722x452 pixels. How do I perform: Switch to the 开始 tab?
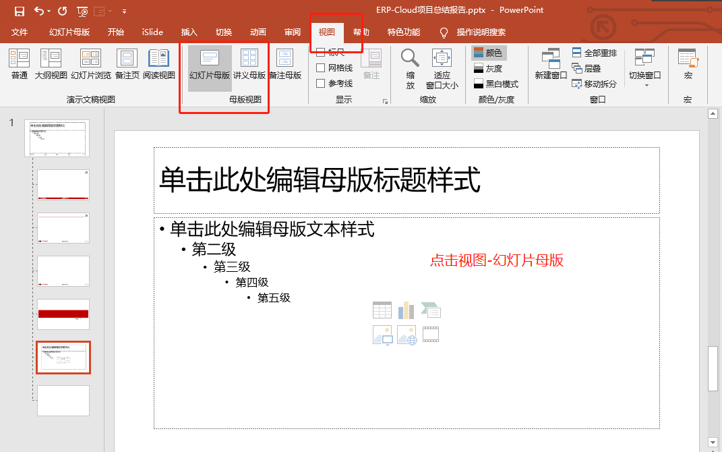tap(115, 32)
